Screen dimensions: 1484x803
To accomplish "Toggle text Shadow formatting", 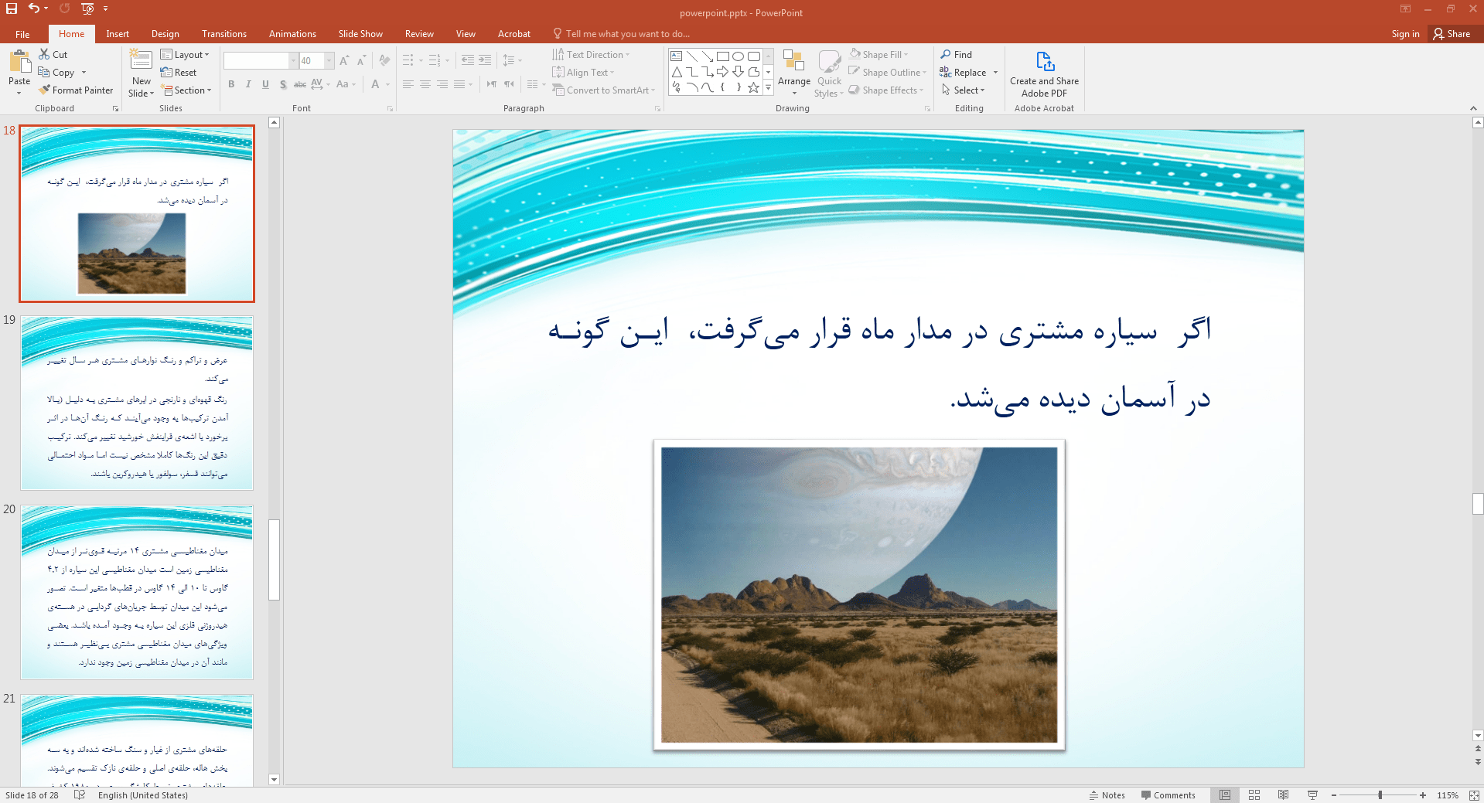I will coord(283,84).
